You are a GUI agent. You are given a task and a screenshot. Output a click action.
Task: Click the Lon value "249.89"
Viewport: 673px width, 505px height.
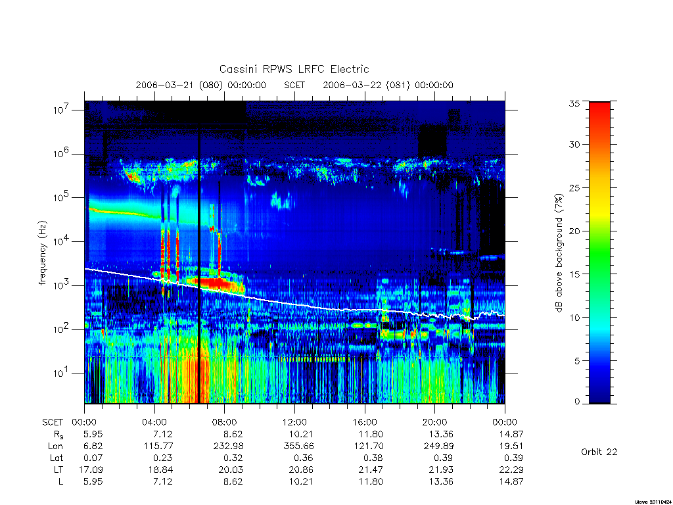[438, 446]
